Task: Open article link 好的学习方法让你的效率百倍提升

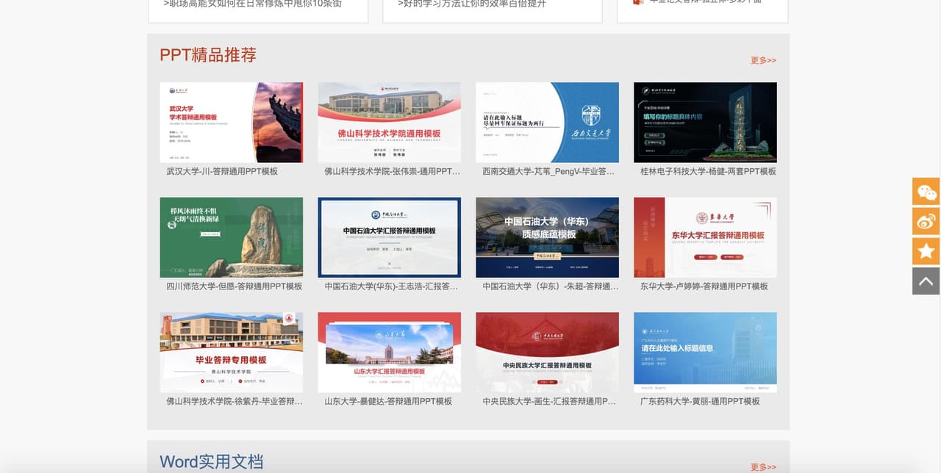Action: [472, 4]
